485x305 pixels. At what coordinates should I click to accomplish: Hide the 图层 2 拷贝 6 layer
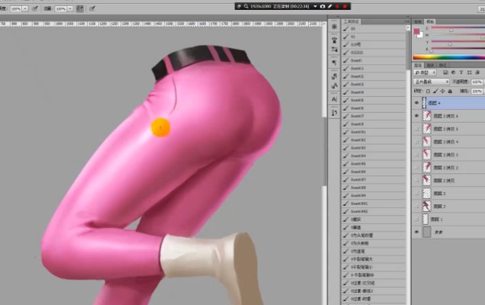416,116
